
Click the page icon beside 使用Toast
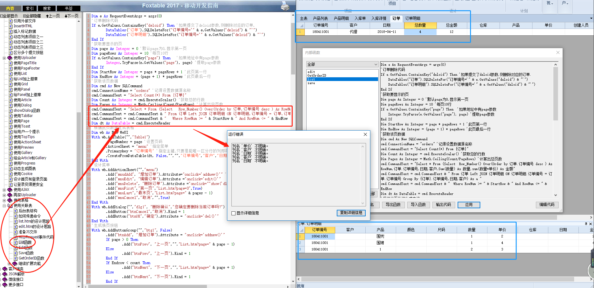coord(11,126)
